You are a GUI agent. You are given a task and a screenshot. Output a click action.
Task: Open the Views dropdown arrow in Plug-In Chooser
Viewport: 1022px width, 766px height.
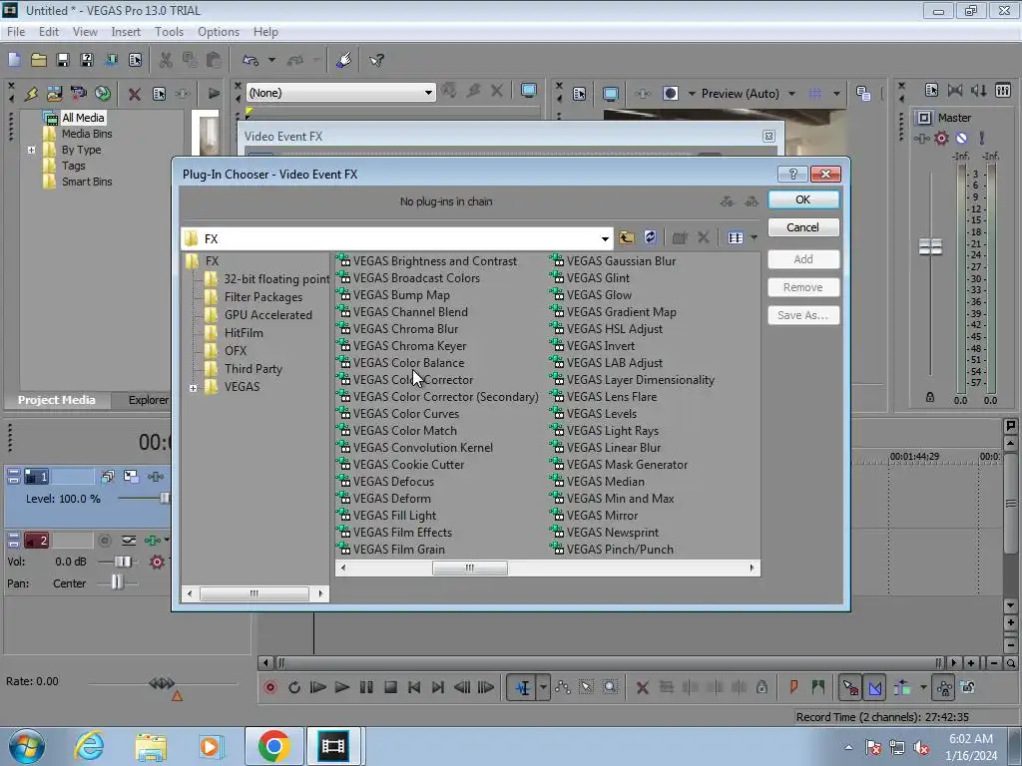coord(755,237)
